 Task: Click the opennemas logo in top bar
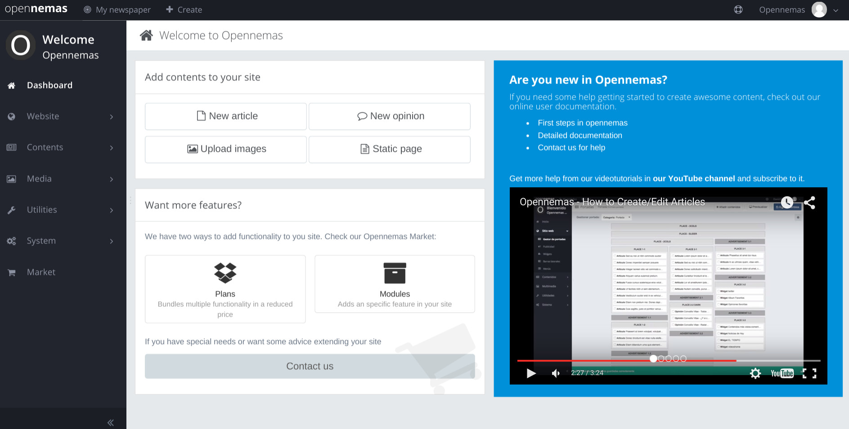[36, 9]
